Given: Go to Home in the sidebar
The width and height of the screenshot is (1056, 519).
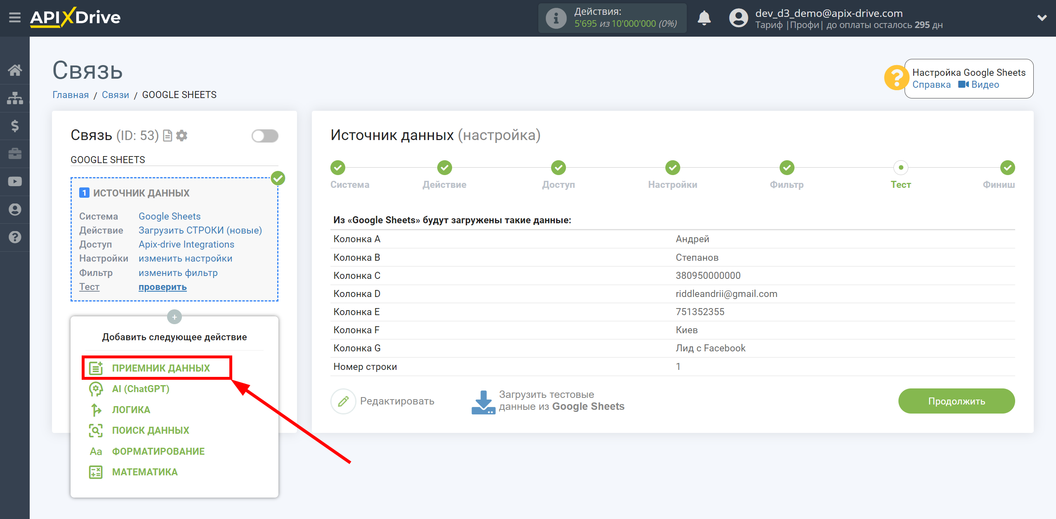Looking at the screenshot, I should (x=15, y=70).
